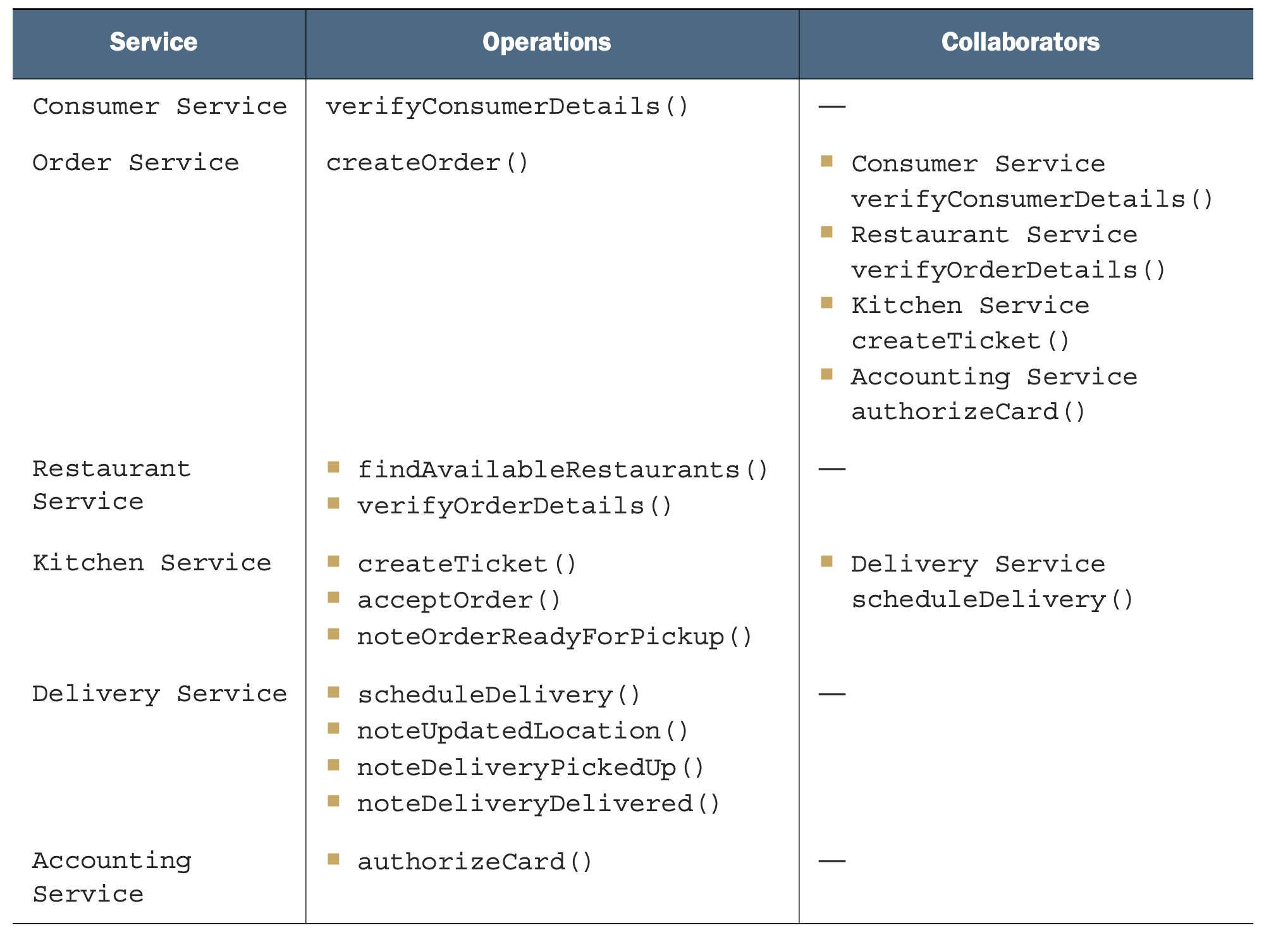Click bullet beside Accounting Service collaborator
The width and height of the screenshot is (1276, 937).
(x=826, y=374)
